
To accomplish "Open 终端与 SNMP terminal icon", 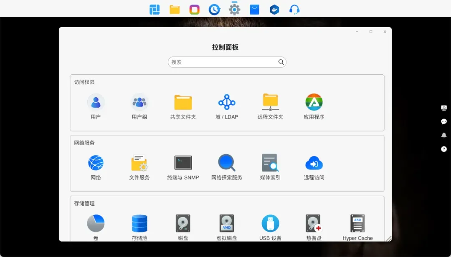I will point(183,163).
